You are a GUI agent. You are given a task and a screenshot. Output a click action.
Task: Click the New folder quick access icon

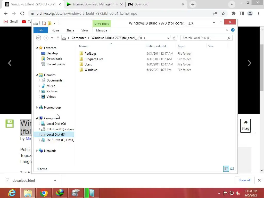tap(49, 23)
